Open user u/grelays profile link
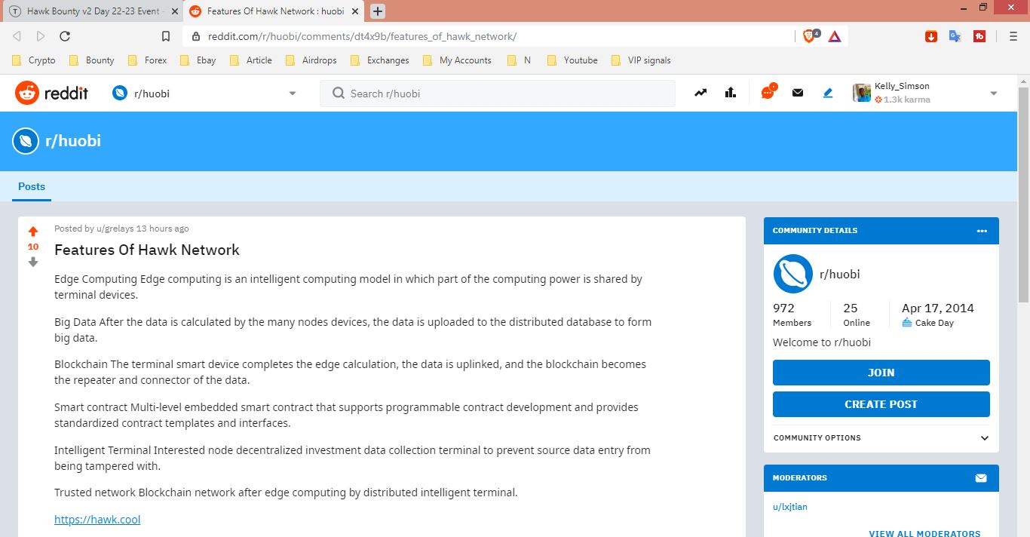This screenshot has width=1030, height=537. (115, 229)
